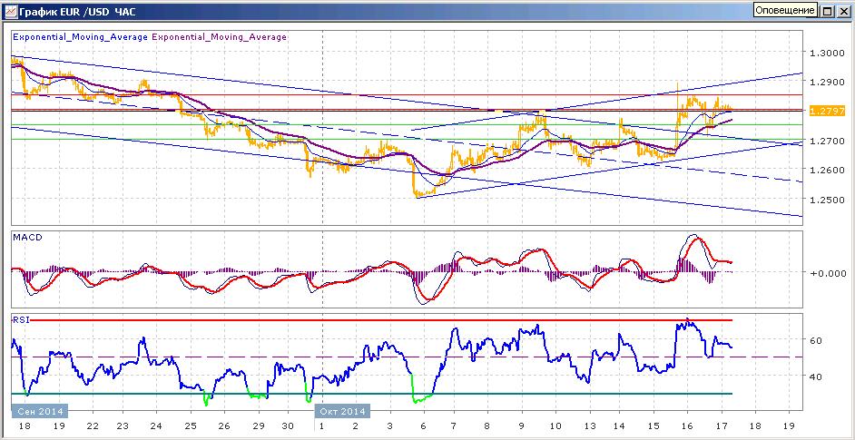The height and width of the screenshot is (440, 855).
Task: Click the 1.3000 price axis value
Action: [827, 53]
